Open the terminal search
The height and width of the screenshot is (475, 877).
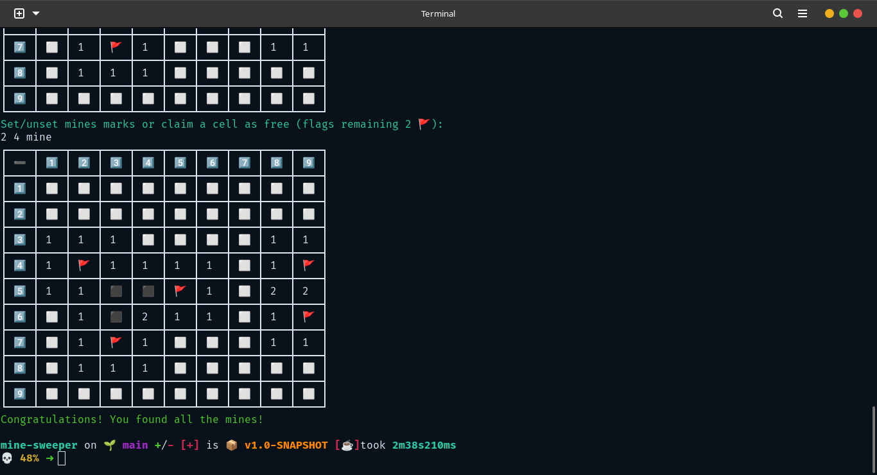pyautogui.click(x=777, y=13)
